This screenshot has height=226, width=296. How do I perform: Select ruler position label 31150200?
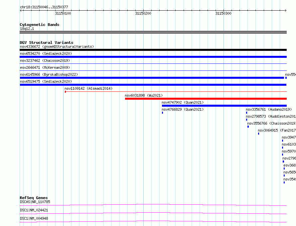pyautogui.click(x=143, y=13)
